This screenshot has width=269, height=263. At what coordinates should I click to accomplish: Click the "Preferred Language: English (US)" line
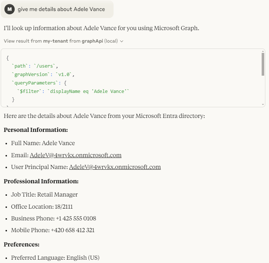coord(55,257)
